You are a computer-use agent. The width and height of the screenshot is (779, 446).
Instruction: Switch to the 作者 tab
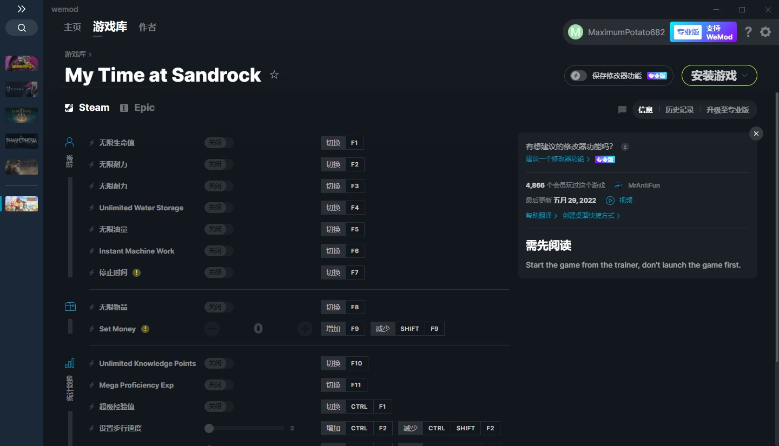(x=148, y=27)
